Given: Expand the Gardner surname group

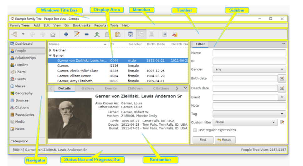Looking at the screenshot, I should 50,50.
